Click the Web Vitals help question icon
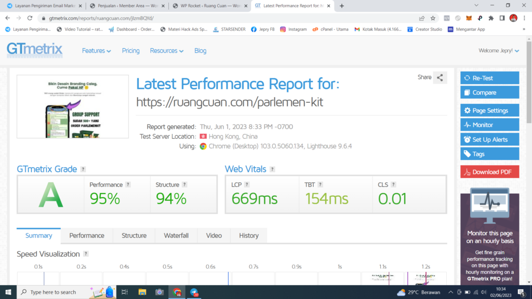This screenshot has width=532, height=299. [x=272, y=169]
